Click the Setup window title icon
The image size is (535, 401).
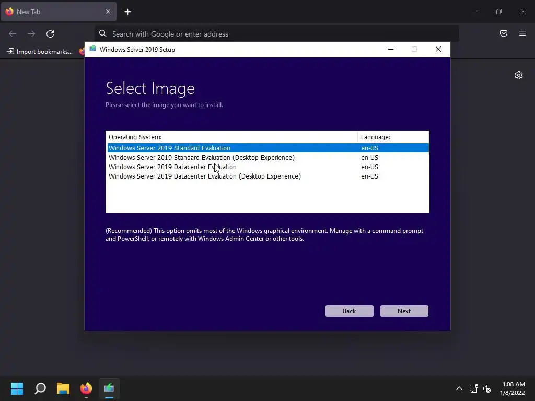[x=93, y=49]
